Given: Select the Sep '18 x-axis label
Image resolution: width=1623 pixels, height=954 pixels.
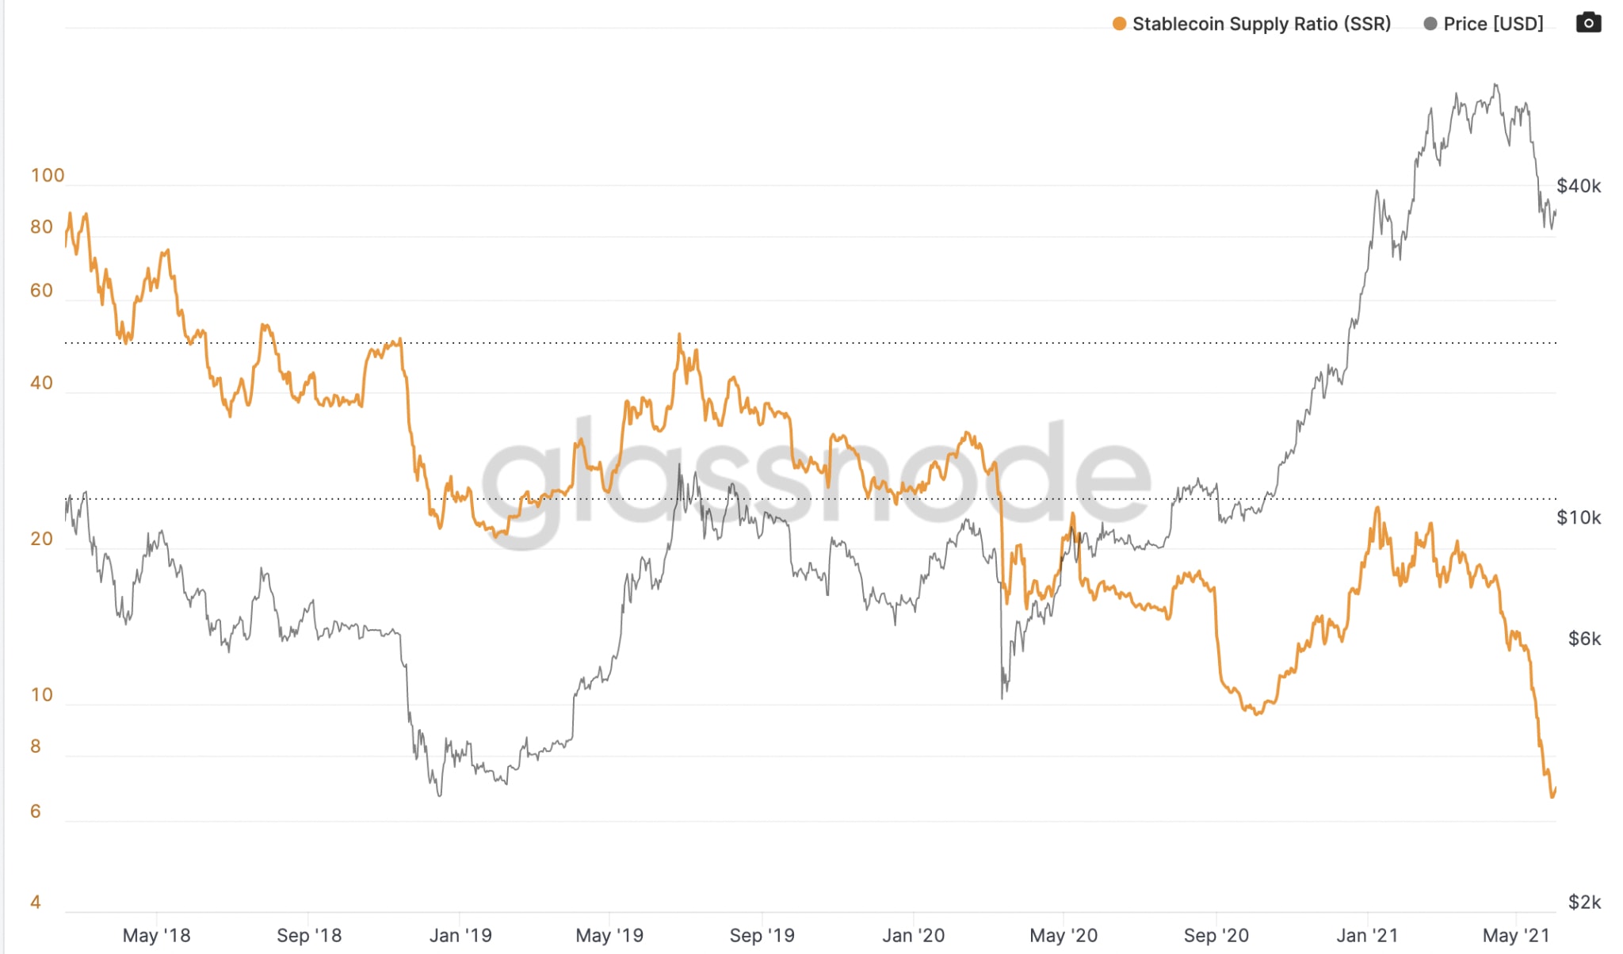Looking at the screenshot, I should (x=308, y=936).
